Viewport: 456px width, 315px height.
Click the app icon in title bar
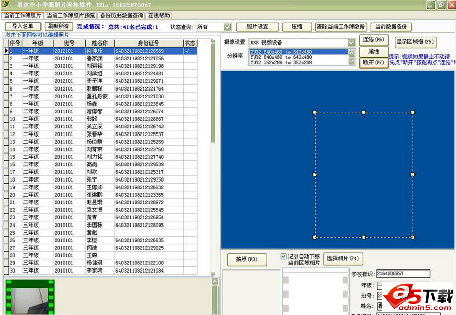click(6, 5)
